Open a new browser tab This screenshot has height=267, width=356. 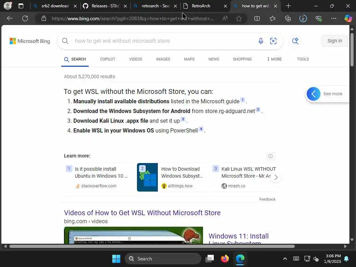pos(288,6)
